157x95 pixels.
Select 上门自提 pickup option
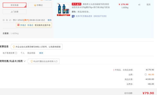[14, 12]
